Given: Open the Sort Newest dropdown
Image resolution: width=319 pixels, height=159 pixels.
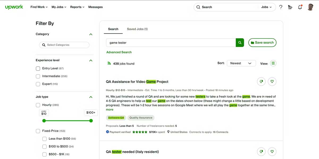Looking at the screenshot, I should point(241,63).
